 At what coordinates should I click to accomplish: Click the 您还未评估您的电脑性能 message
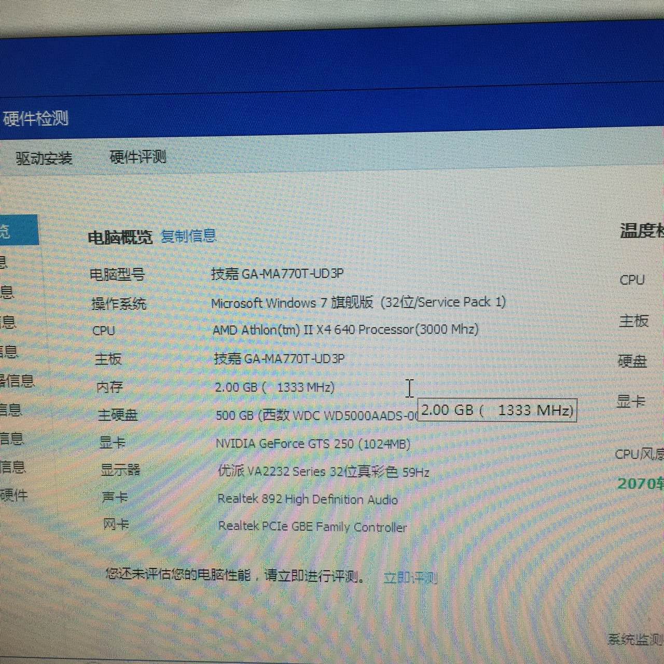point(235,575)
